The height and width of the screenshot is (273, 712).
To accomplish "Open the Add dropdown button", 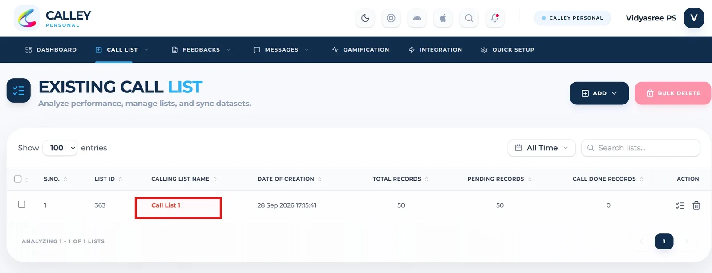I will point(599,93).
